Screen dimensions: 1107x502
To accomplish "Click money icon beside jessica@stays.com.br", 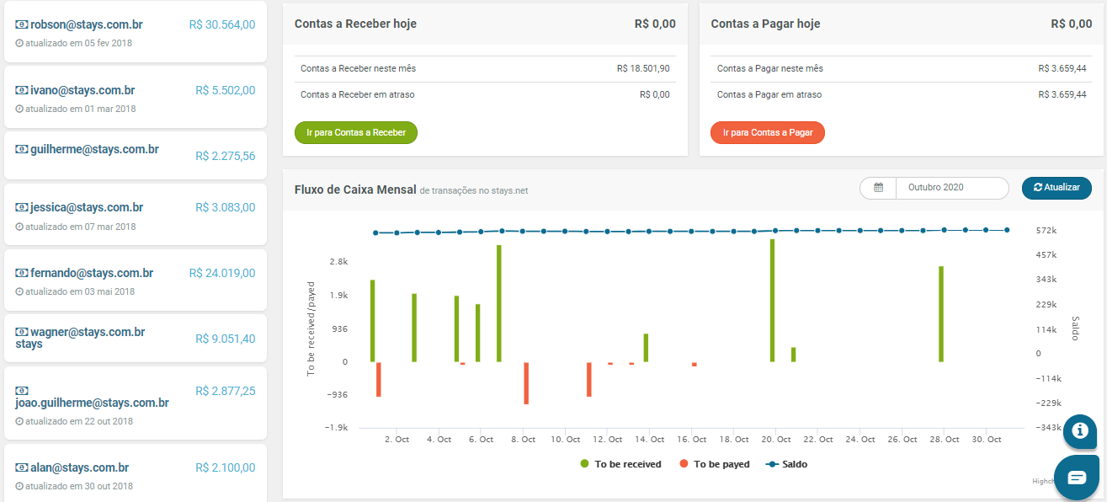I will (22, 207).
